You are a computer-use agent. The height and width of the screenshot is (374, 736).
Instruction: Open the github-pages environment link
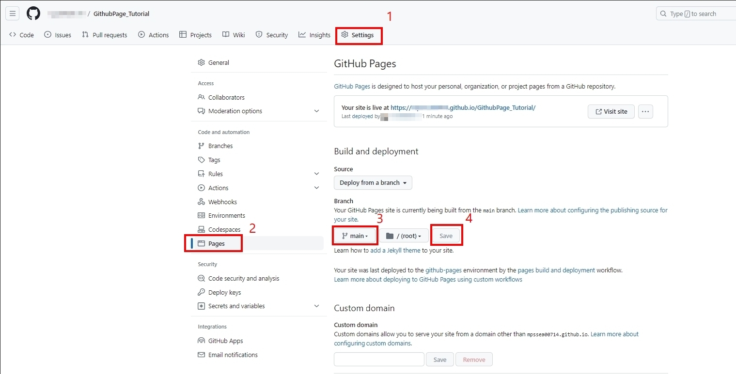point(443,270)
